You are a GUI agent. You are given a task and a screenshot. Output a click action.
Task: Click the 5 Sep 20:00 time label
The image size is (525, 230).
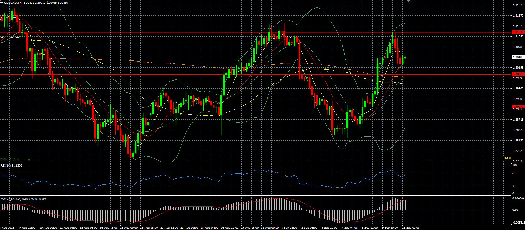click(x=329, y=228)
